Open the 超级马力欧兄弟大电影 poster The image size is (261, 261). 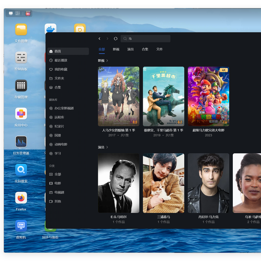[208, 96]
